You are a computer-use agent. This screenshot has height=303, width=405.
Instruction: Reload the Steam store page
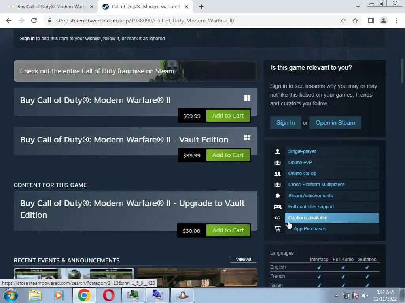pos(34,21)
